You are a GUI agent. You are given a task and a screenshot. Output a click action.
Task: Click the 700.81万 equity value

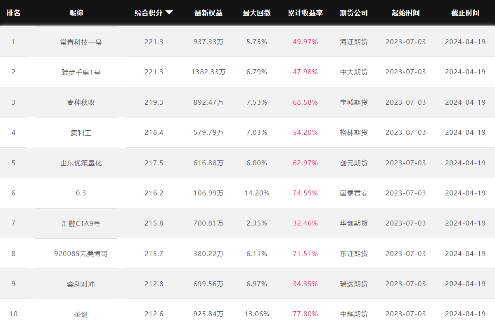[x=208, y=223]
